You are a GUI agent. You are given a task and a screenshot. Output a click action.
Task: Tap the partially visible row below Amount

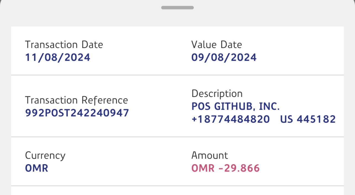point(177,191)
